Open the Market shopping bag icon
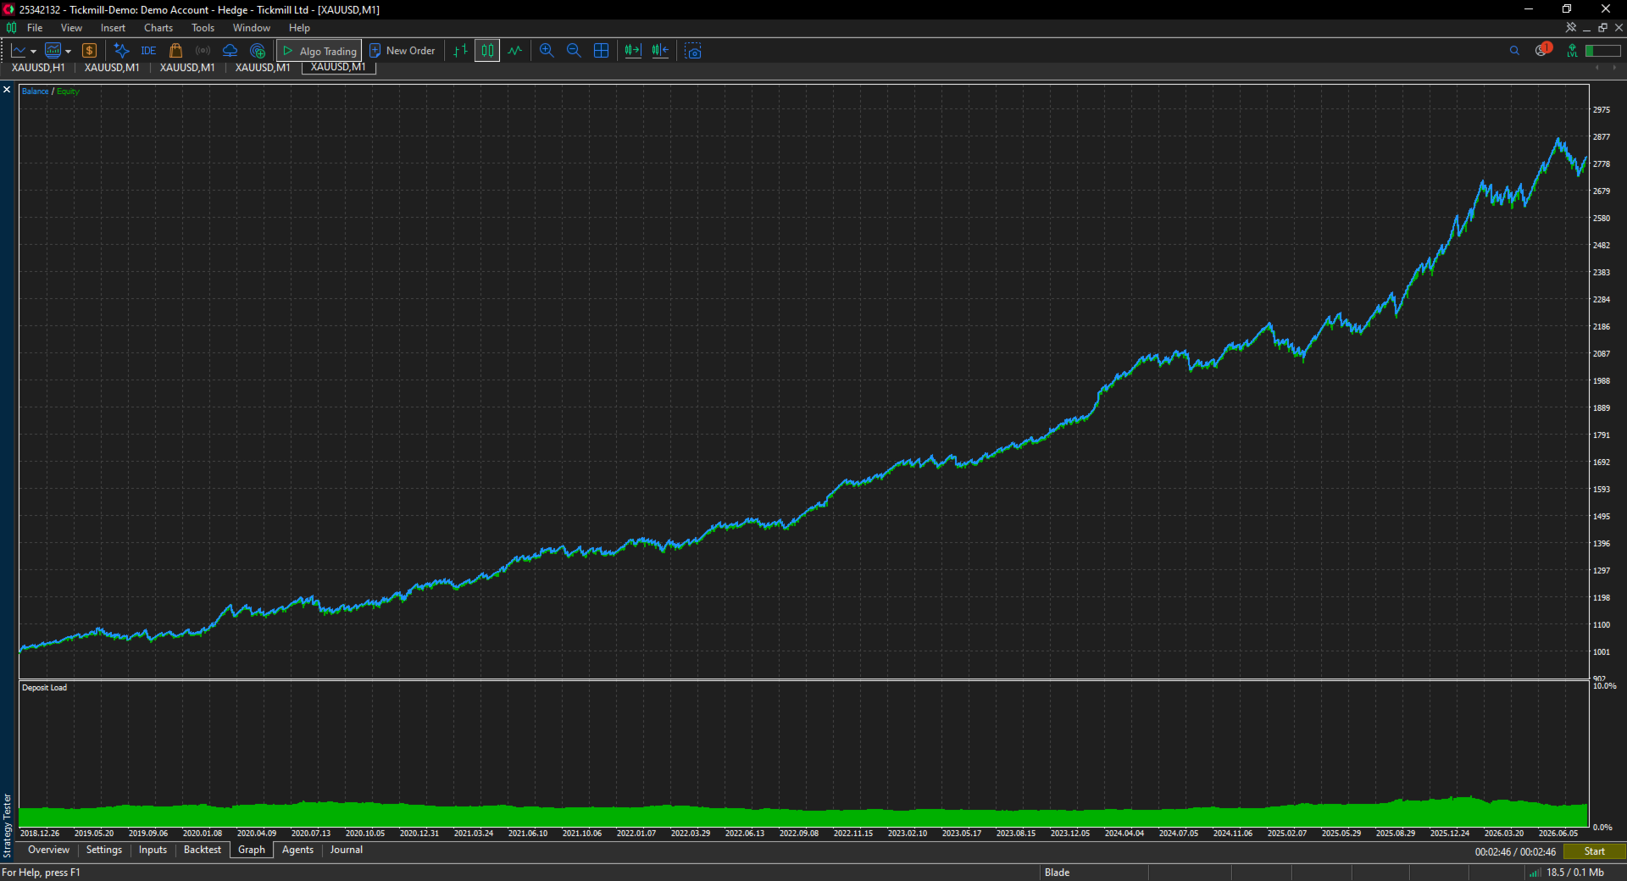The image size is (1627, 881). (x=175, y=51)
